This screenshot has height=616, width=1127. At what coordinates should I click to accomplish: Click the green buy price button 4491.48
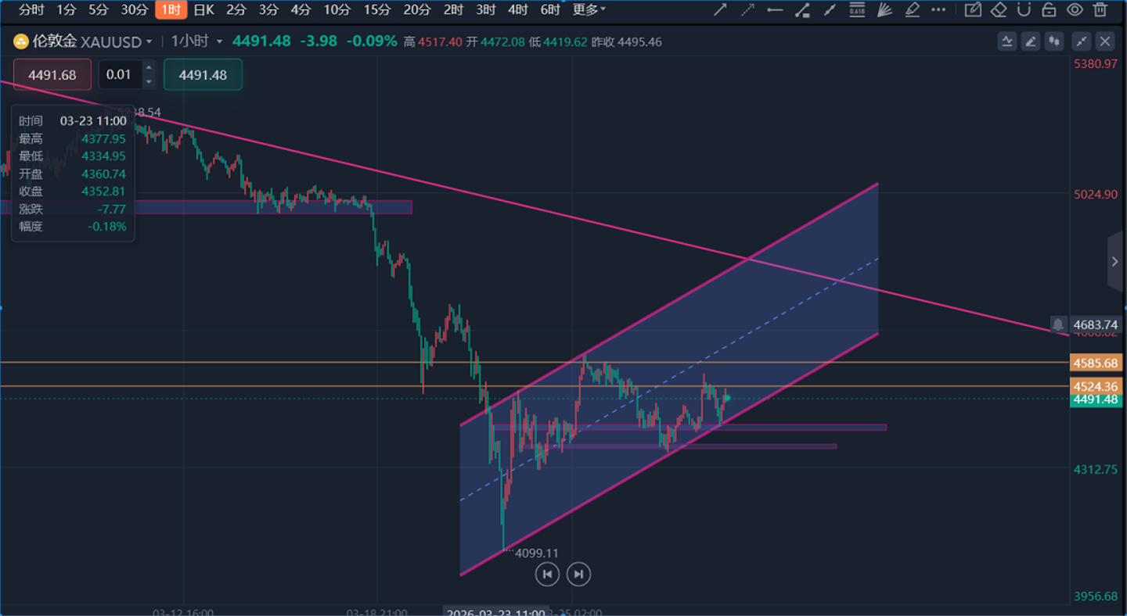tap(203, 75)
